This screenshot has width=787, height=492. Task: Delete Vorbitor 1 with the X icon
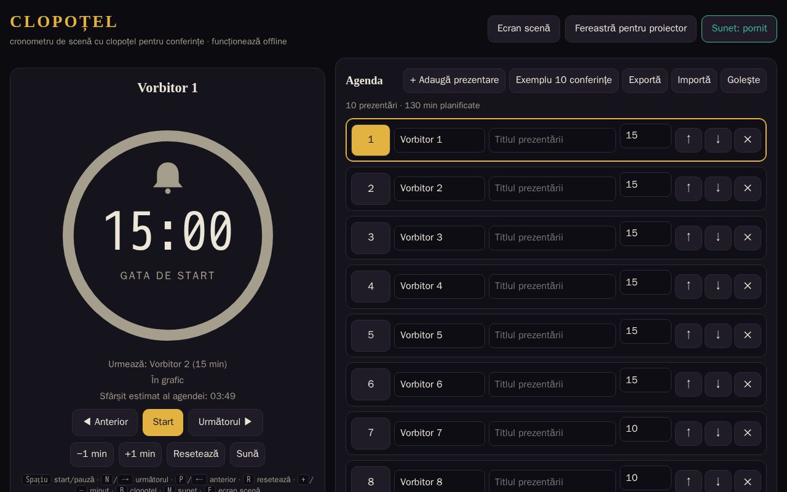coord(748,140)
